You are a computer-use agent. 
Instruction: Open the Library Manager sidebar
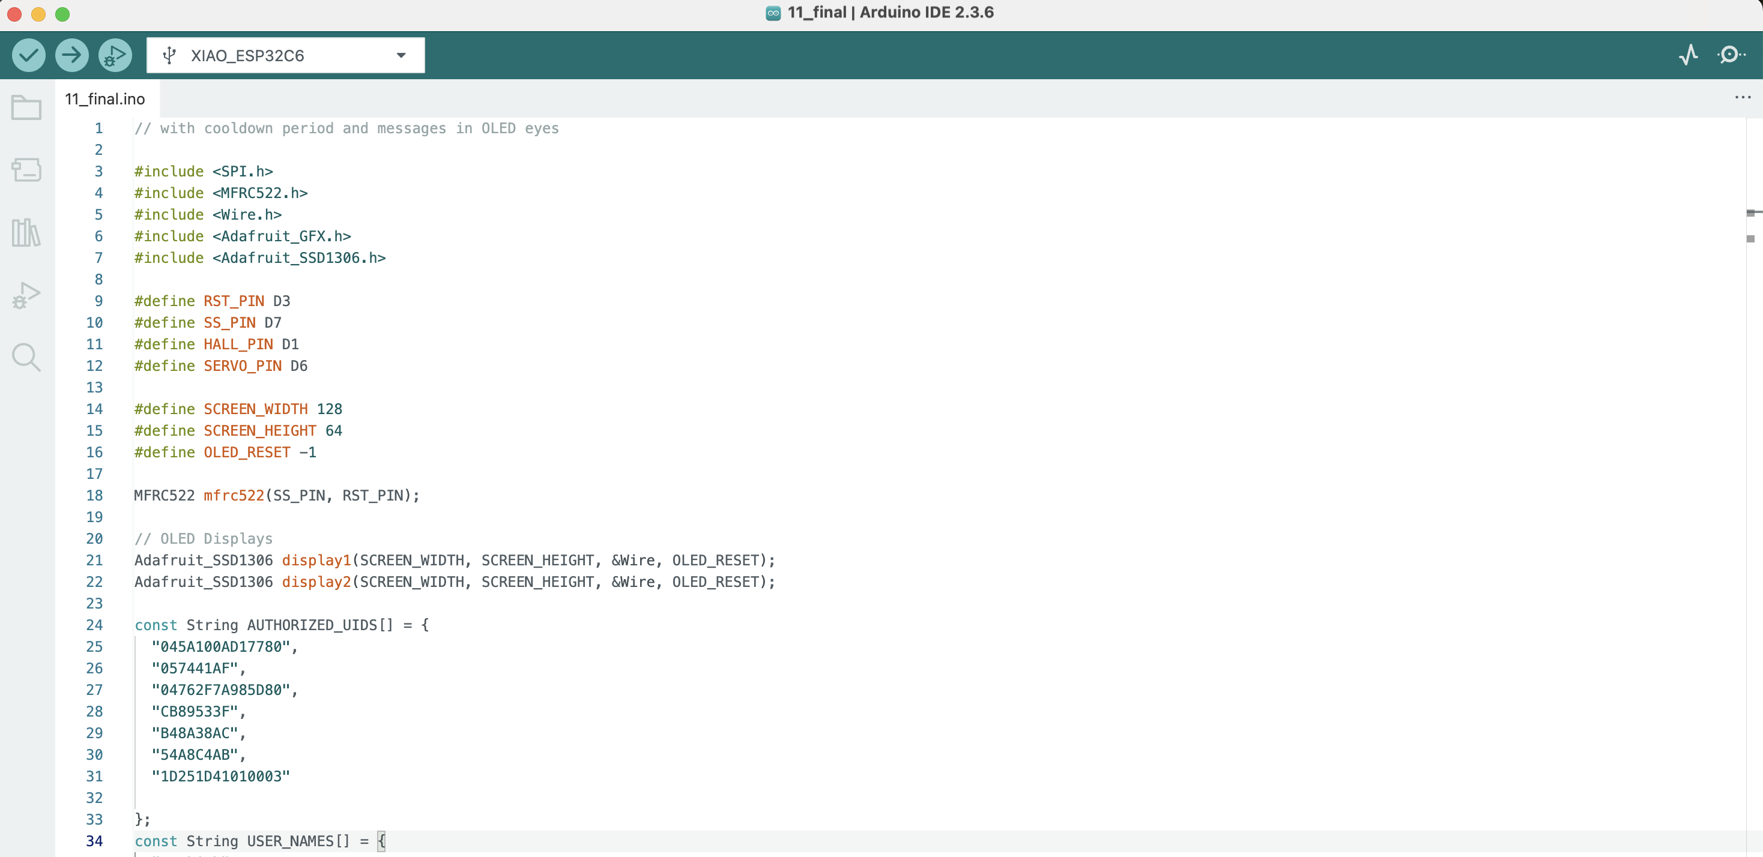coord(26,232)
